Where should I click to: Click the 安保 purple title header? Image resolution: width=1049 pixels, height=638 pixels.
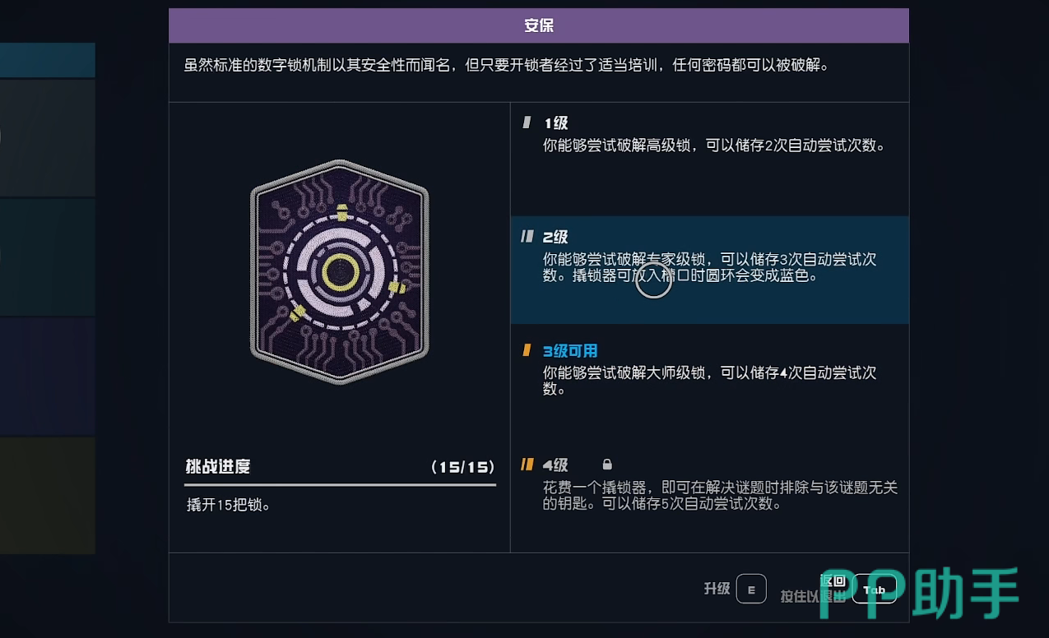pyautogui.click(x=539, y=25)
